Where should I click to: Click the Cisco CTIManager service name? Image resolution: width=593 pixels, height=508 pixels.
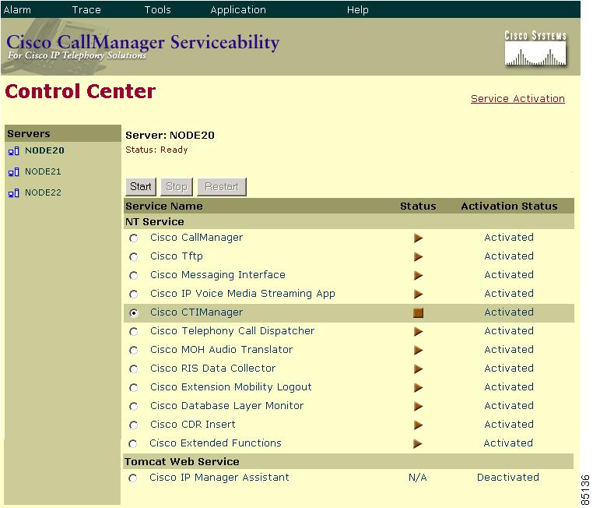click(196, 312)
